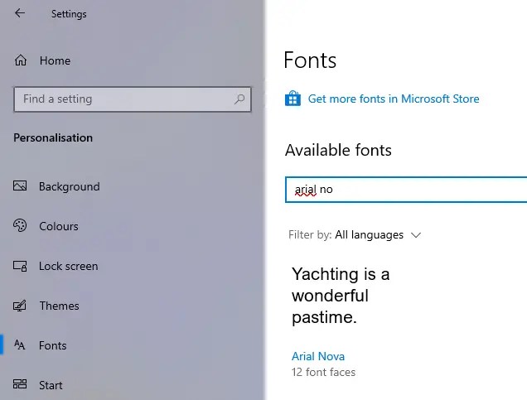The width and height of the screenshot is (527, 400).
Task: Click the font search box containing 'arial no'
Action: pyautogui.click(x=406, y=190)
